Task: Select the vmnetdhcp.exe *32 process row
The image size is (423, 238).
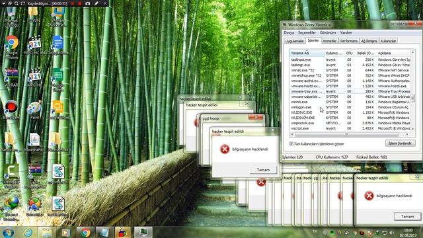Action: point(350,75)
